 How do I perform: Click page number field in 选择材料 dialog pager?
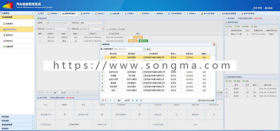(122, 101)
